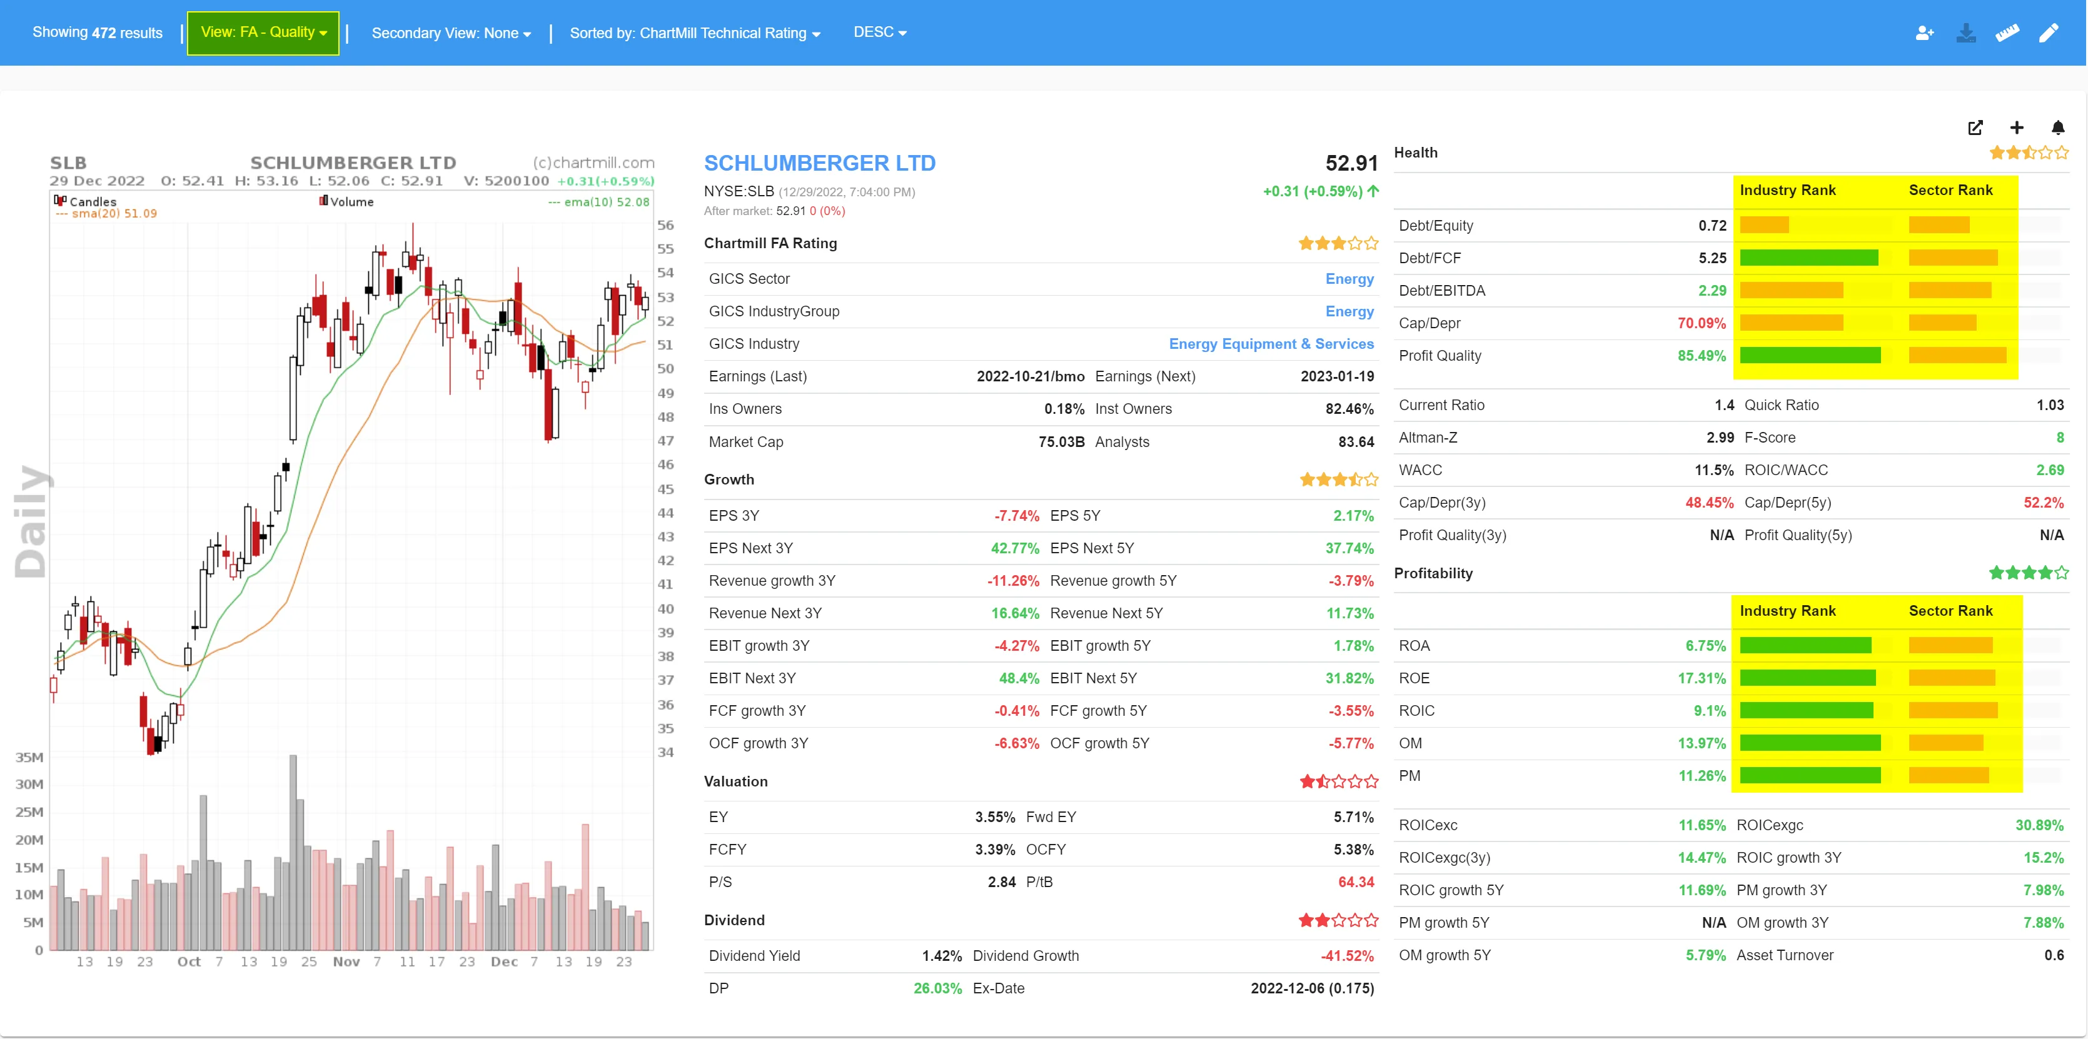This screenshot has width=2088, height=1039.
Task: Click the Profitability section green star rating
Action: pyautogui.click(x=2029, y=573)
